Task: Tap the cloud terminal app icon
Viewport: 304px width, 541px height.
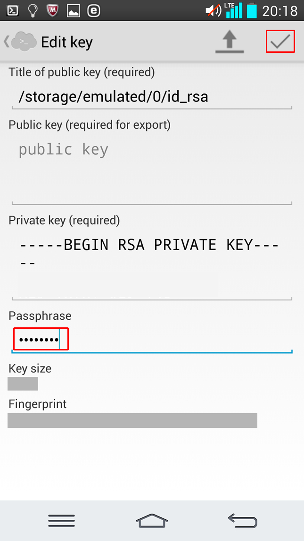Action: [x=24, y=42]
